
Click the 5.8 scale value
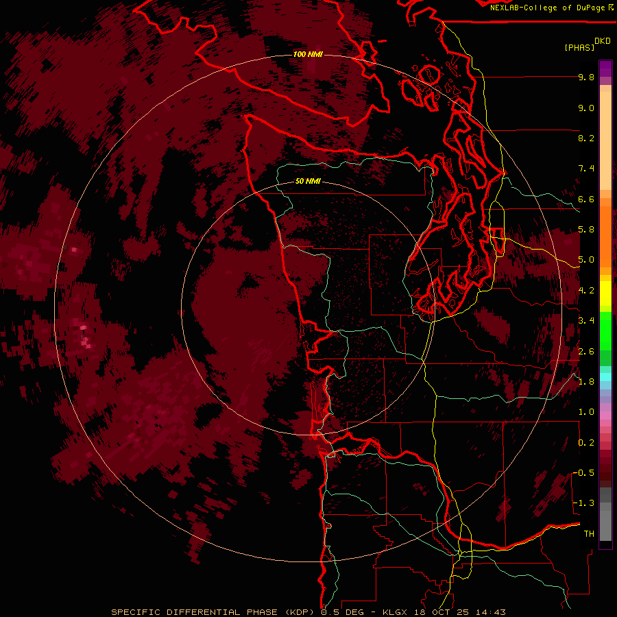tap(586, 230)
